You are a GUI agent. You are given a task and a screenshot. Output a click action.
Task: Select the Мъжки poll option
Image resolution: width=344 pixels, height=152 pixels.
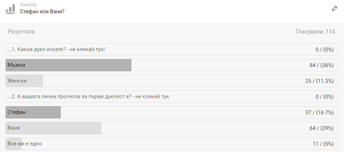(x=172, y=65)
